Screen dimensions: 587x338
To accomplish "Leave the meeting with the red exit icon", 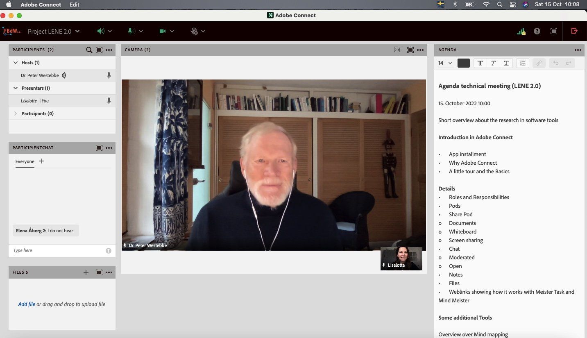I will (x=574, y=31).
